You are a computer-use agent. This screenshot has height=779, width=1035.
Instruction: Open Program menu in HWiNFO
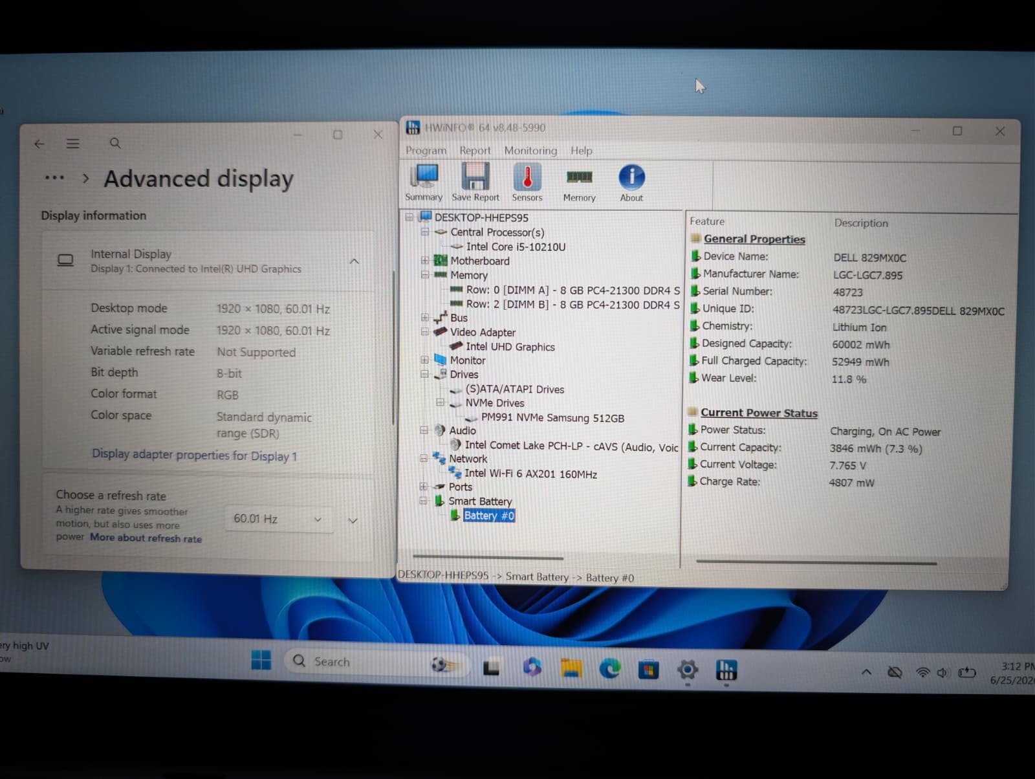[x=426, y=150]
